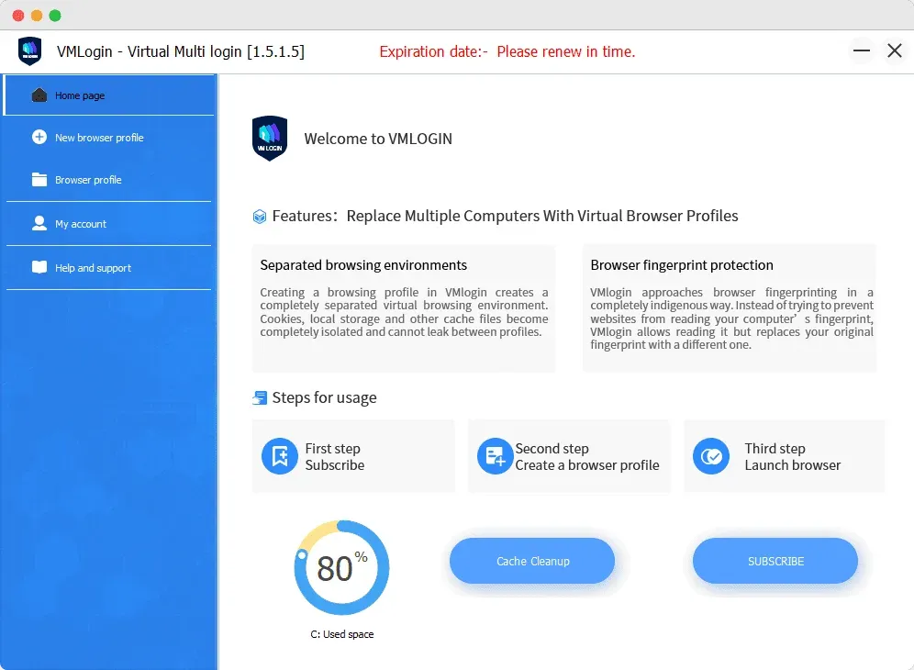This screenshot has height=670, width=914.
Task: Open Help and support menu item
Action: click(x=109, y=268)
